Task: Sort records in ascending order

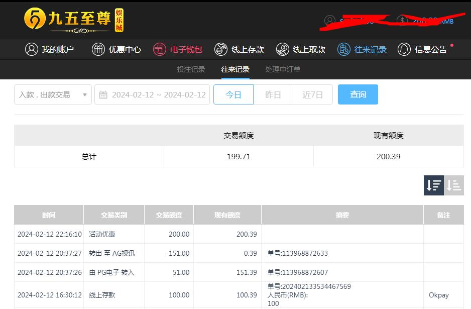Action: pyautogui.click(x=454, y=185)
